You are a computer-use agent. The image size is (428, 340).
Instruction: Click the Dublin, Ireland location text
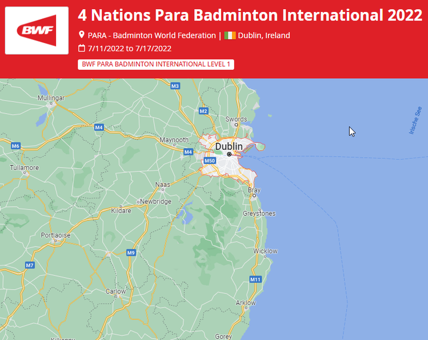(264, 35)
